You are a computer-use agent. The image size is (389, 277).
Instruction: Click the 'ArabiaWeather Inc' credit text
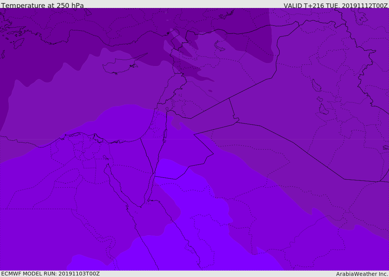[x=362, y=274]
